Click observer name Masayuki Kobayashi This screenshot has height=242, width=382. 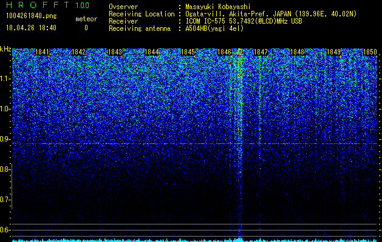click(217, 7)
